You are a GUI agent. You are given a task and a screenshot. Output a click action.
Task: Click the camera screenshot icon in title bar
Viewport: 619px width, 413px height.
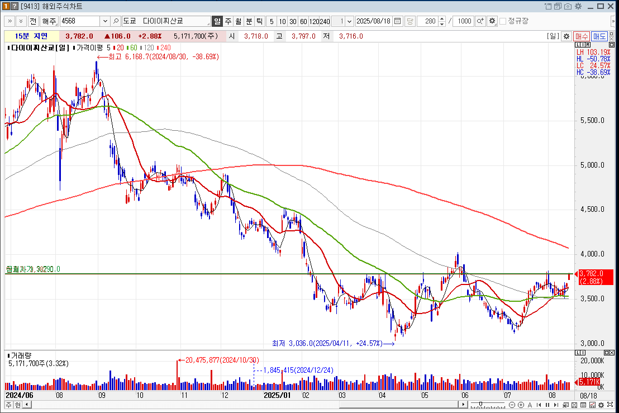coord(568,6)
